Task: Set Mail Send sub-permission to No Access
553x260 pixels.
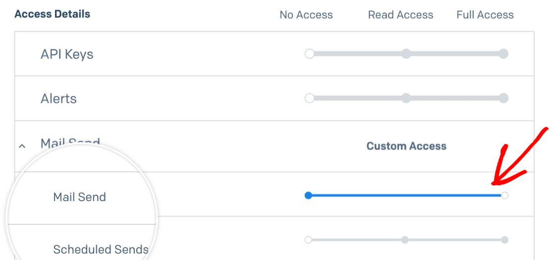Action: (x=308, y=195)
